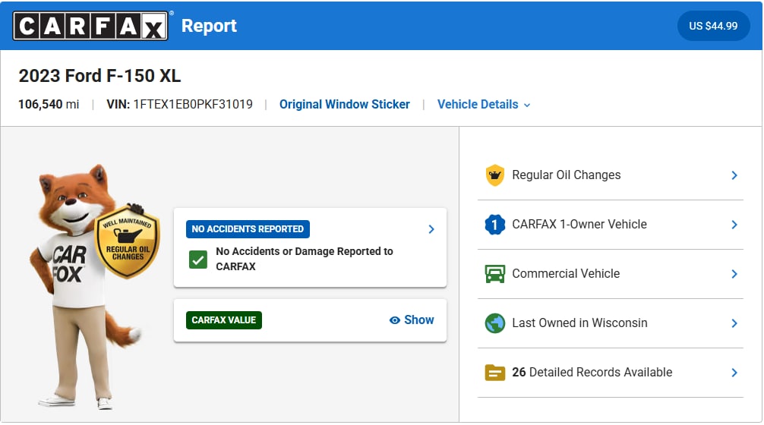The width and height of the screenshot is (764, 425).
Task: Open the Commercial Vehicle row chevron
Action: tap(734, 274)
